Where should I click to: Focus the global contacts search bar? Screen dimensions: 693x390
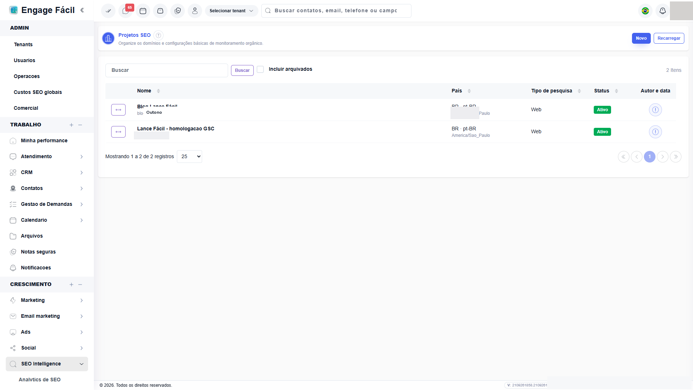point(336,11)
